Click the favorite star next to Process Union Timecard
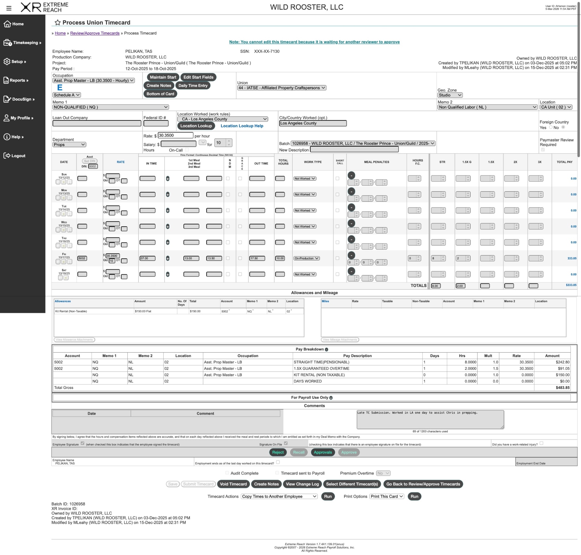581x555 pixels. click(x=57, y=22)
